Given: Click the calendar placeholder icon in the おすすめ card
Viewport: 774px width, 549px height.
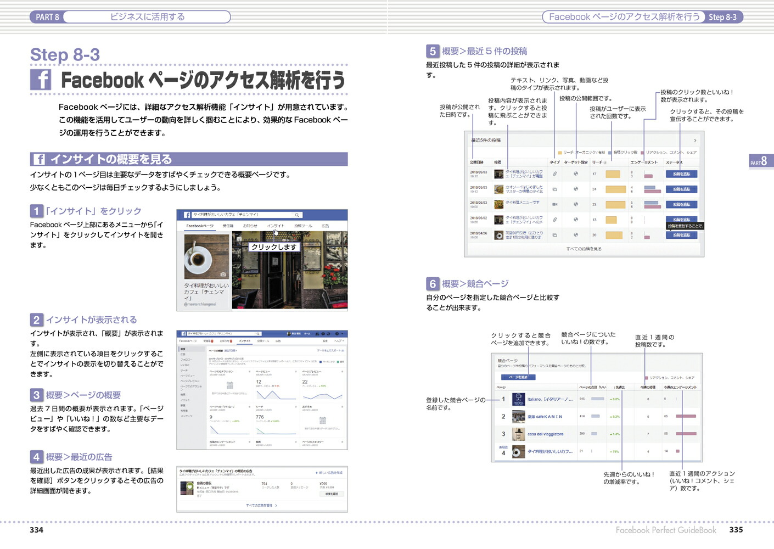Looking at the screenshot, I should pos(323,420).
